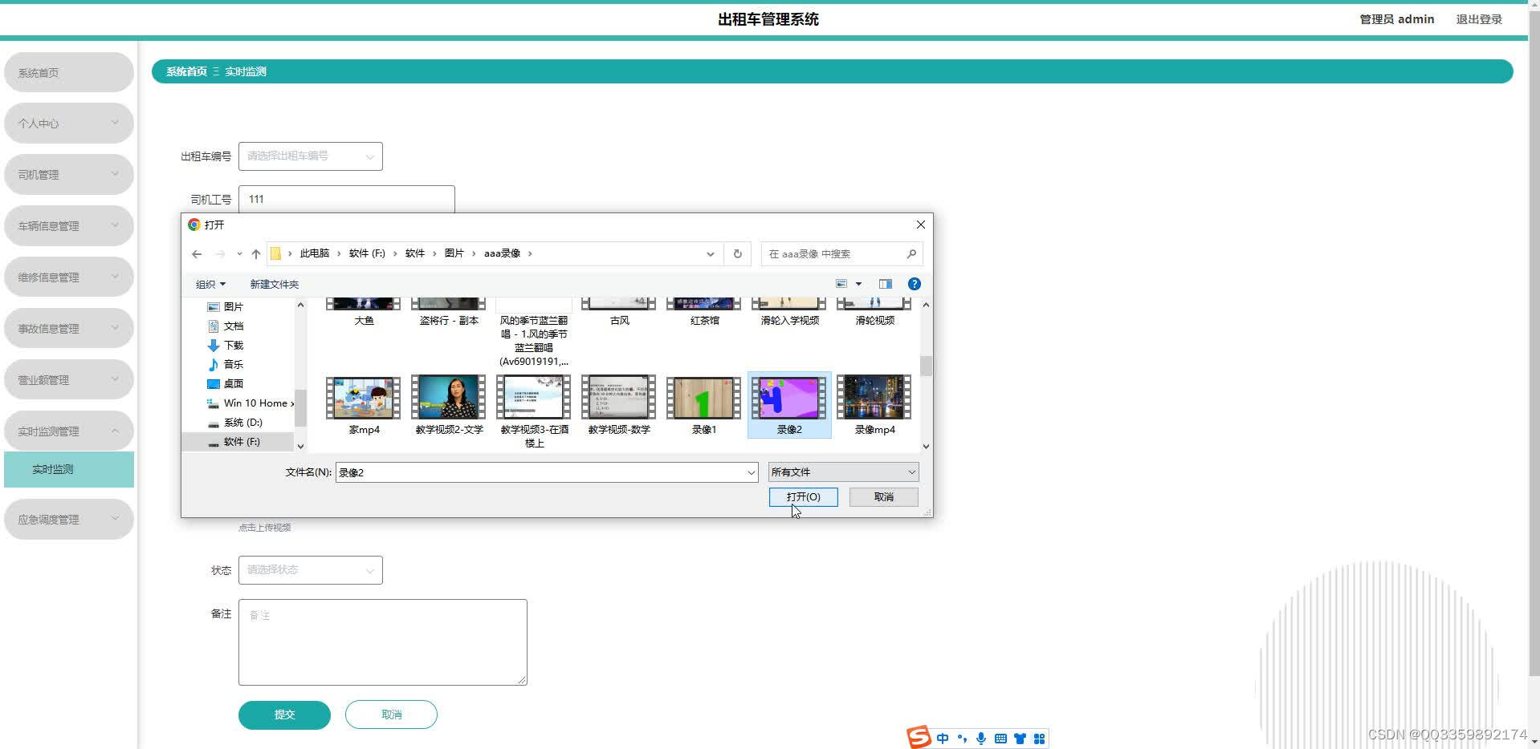Open recent locations dropdown arrow
The height and width of the screenshot is (749, 1540).
point(239,254)
